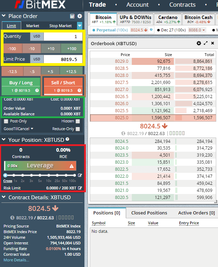Decrease quantity by 100

(x=12, y=49)
